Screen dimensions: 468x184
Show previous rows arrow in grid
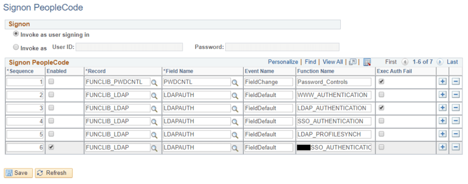pyautogui.click(x=404, y=62)
